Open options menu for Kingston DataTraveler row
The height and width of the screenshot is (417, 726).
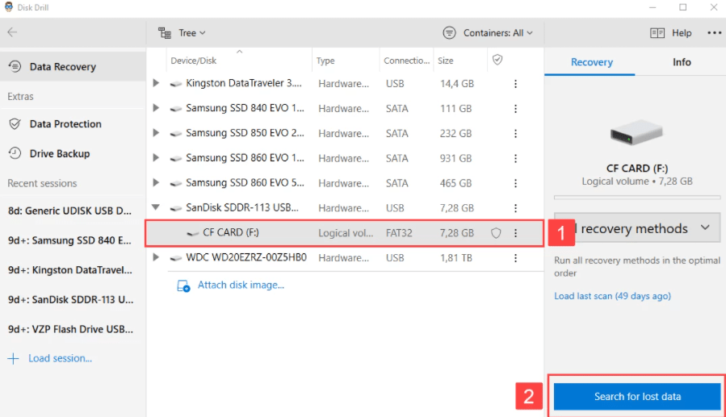point(515,84)
